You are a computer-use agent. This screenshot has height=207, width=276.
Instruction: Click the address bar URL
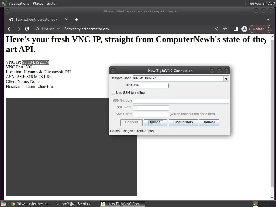point(87,29)
